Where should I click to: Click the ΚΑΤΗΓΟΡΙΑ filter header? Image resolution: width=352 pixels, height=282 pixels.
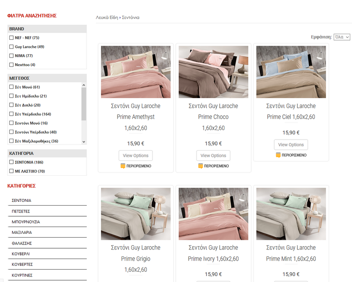click(x=47, y=153)
